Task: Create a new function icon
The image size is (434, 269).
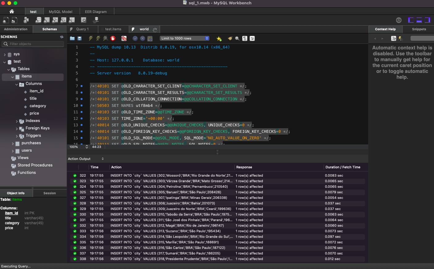Action: click(72, 20)
